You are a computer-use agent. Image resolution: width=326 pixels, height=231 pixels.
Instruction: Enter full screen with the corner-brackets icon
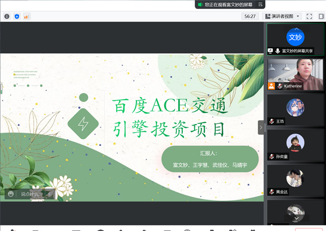click(309, 16)
